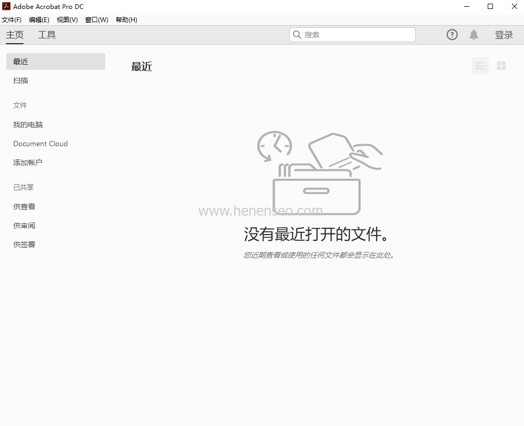Open the notifications bell icon
Screen dimensions: 524x426
point(473,35)
